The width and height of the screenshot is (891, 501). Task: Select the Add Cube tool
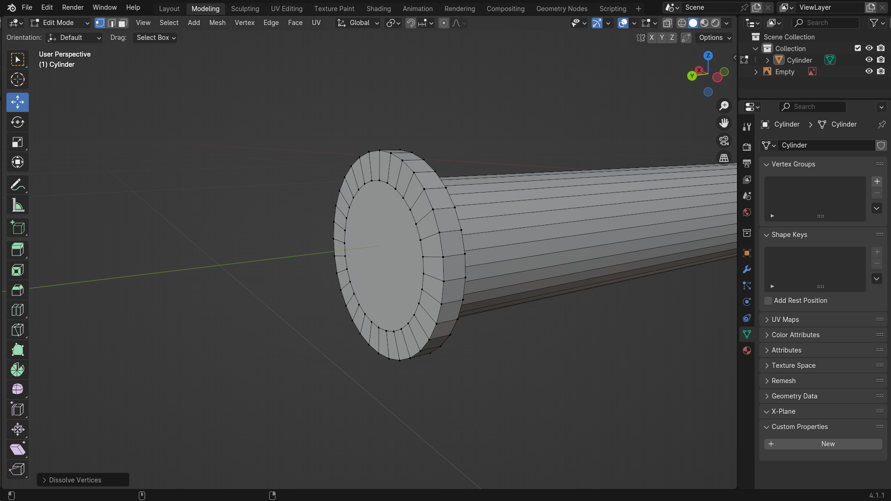18,227
